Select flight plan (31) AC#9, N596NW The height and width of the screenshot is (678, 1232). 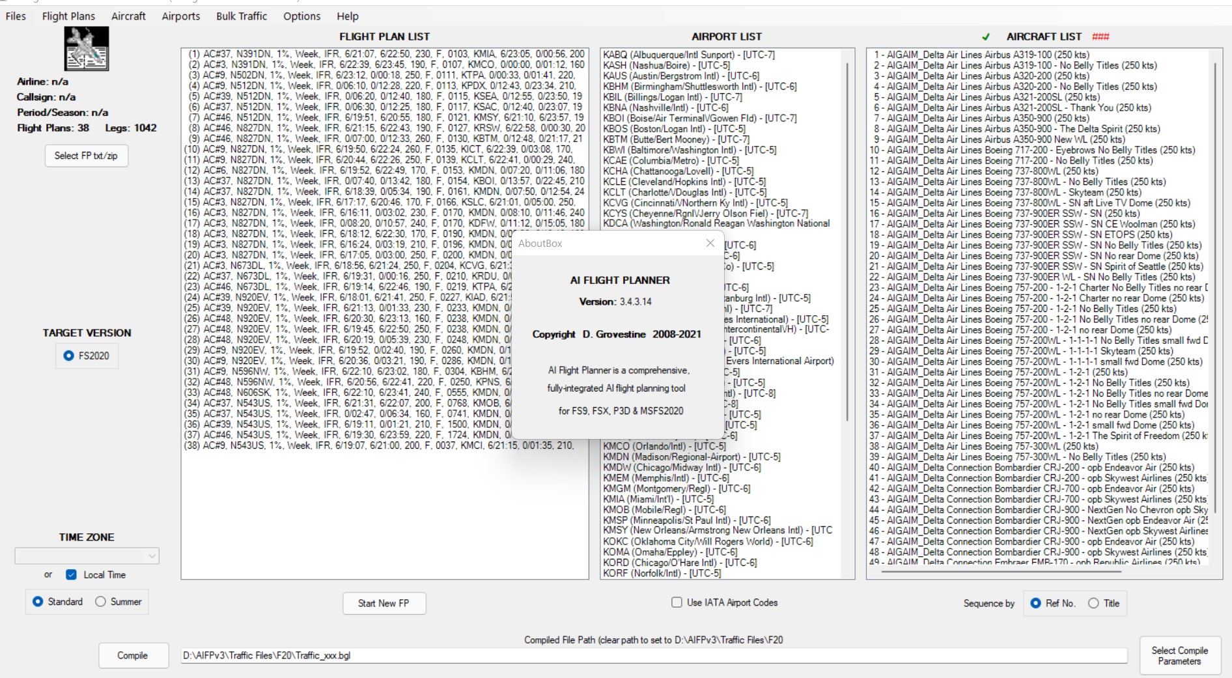point(349,371)
